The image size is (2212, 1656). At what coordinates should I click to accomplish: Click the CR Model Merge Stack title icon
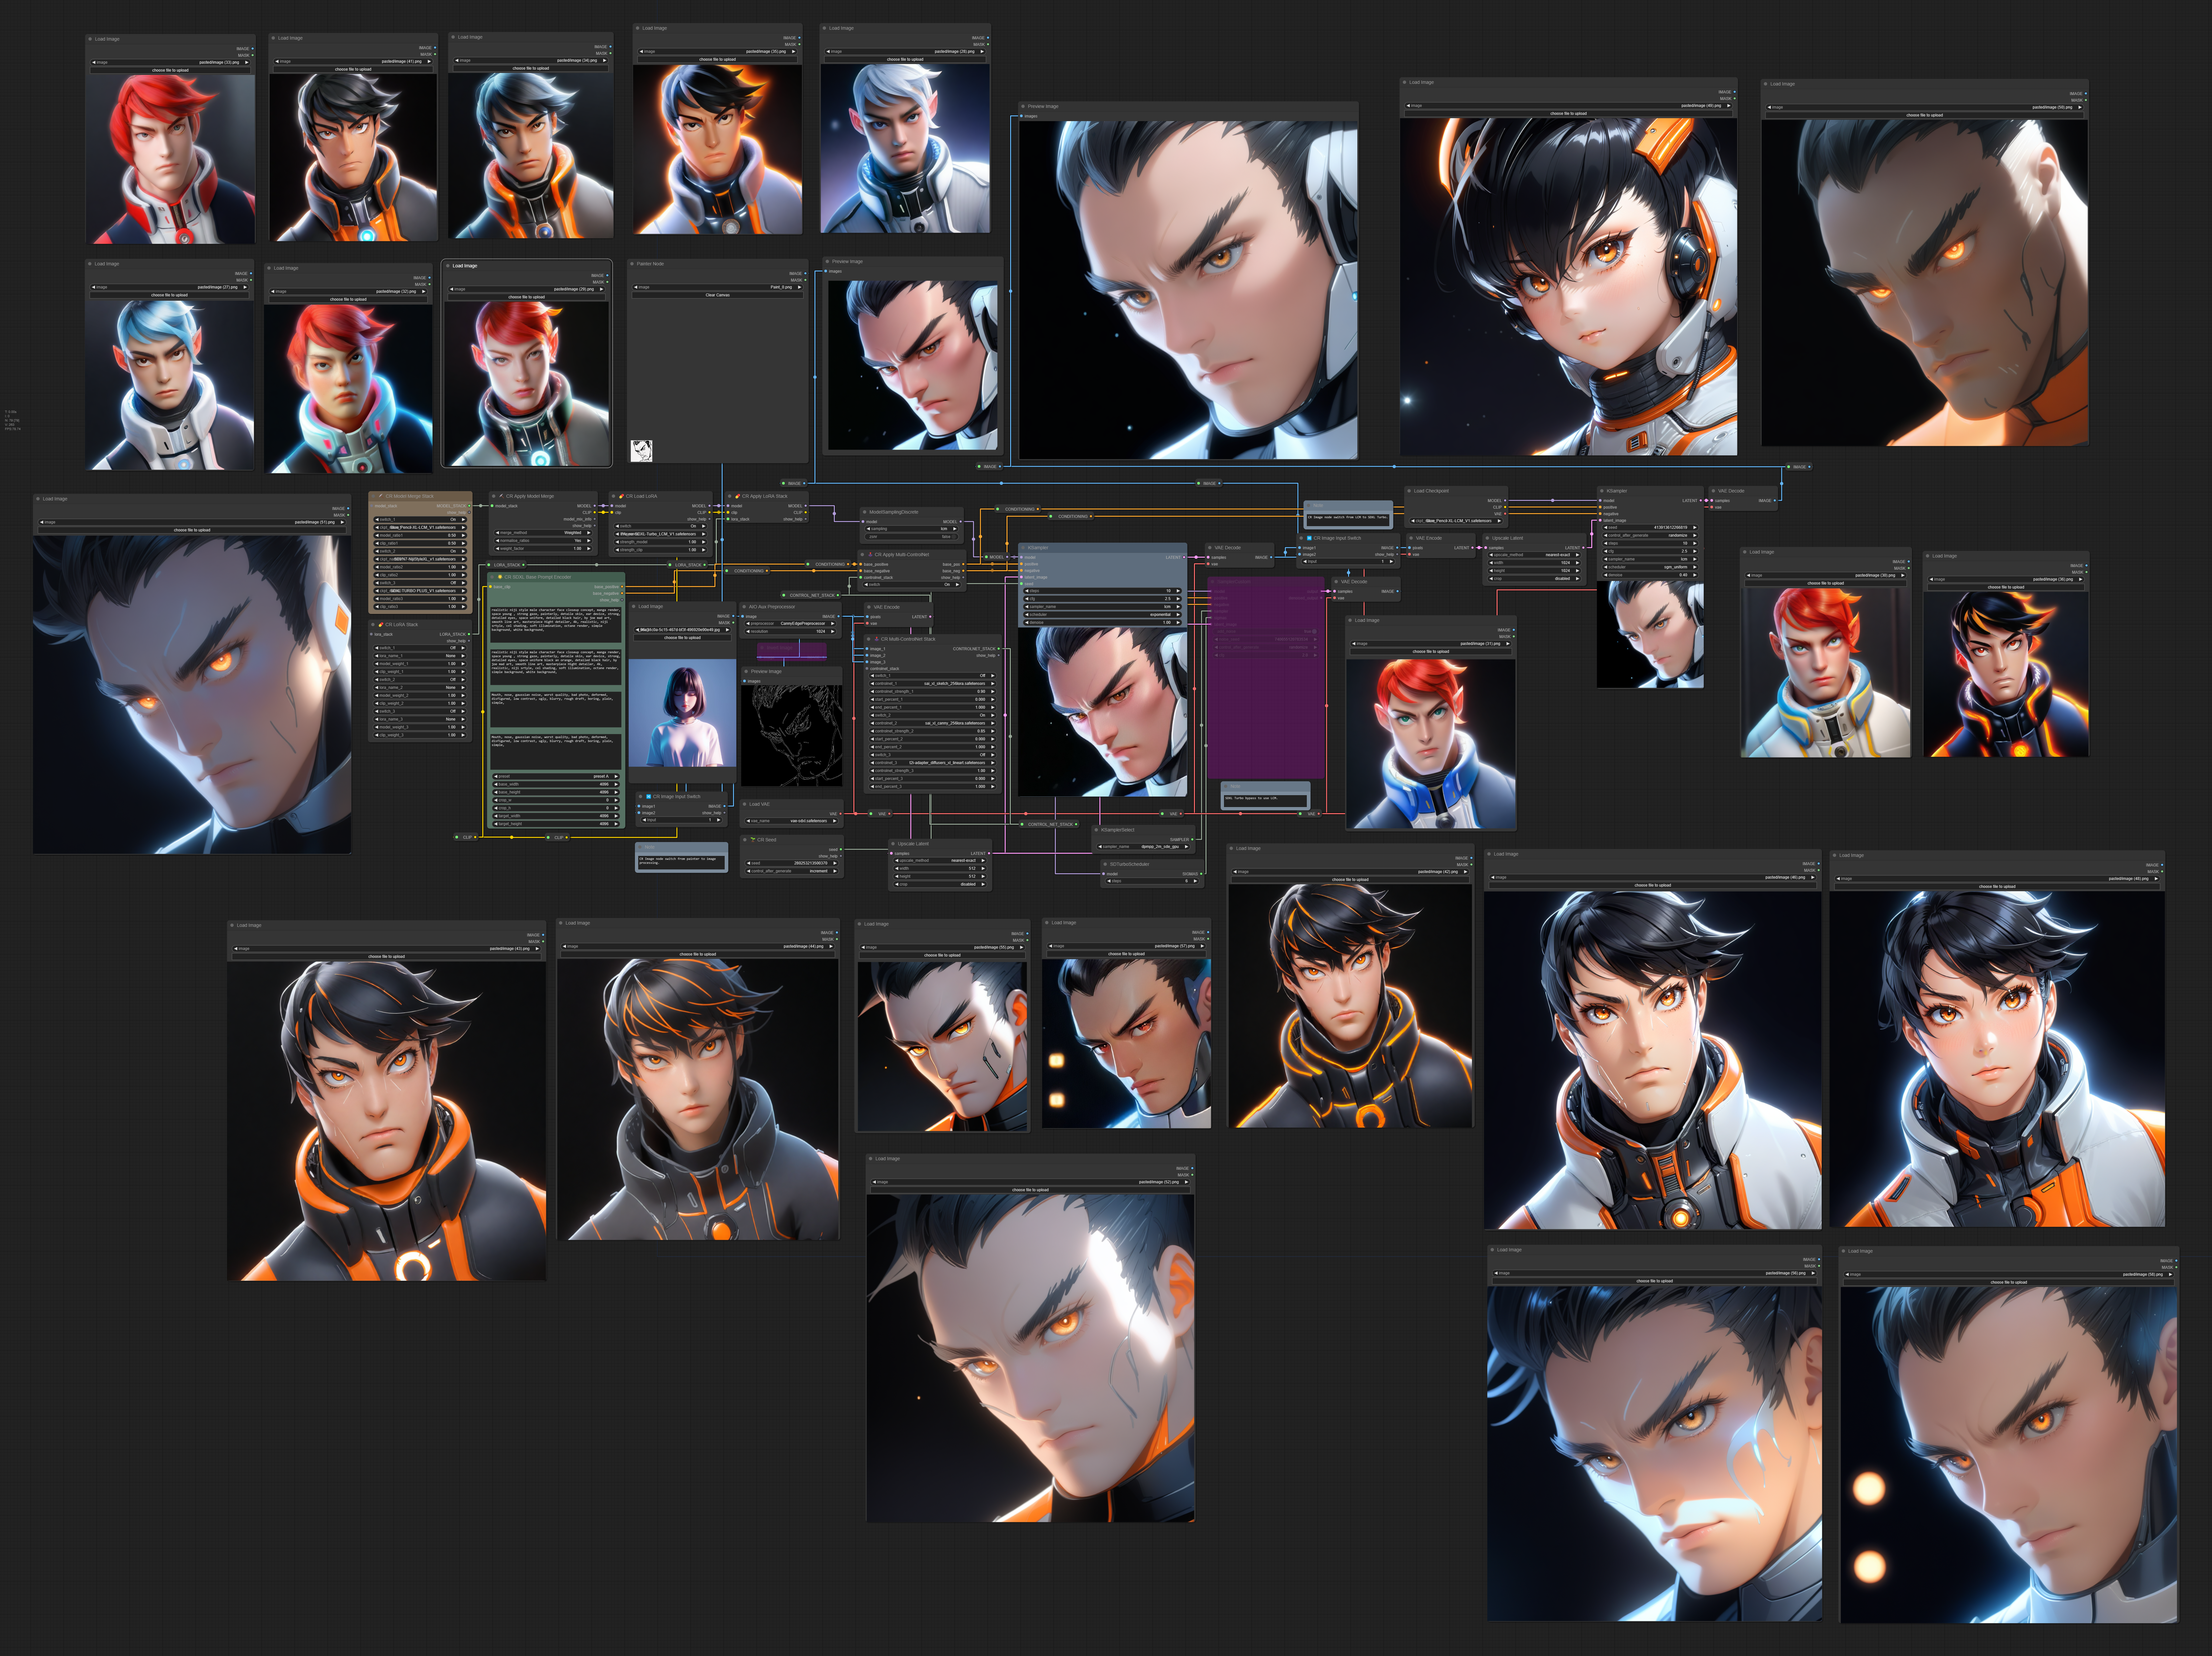tap(381, 496)
